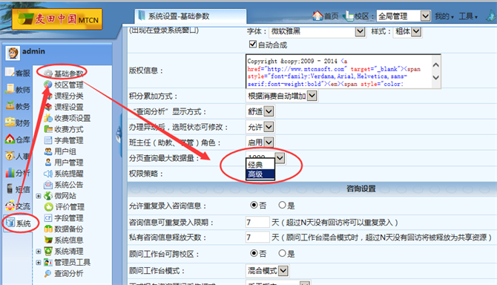Image resolution: width=497 pixels, height=285 pixels.
Task: Select 是 for 顾问工作台可跨校区
Action: pyautogui.click(x=282, y=253)
